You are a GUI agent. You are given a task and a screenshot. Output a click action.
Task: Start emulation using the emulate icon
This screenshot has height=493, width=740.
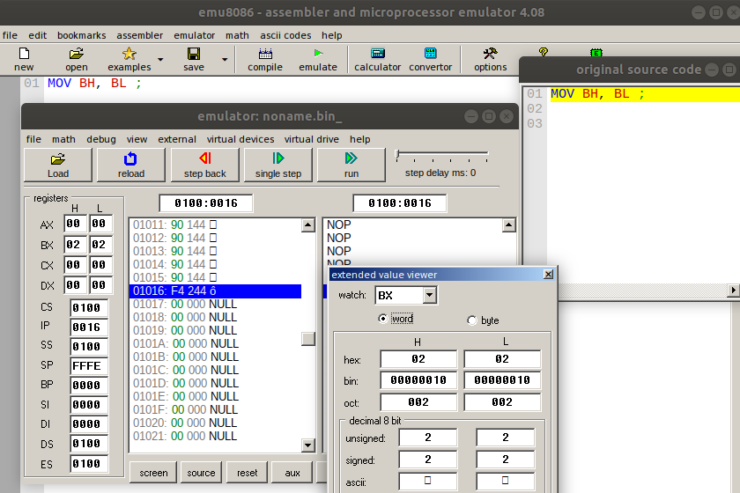coord(318,54)
